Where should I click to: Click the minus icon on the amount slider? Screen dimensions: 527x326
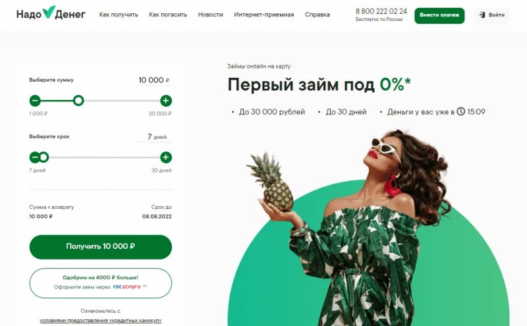click(x=35, y=101)
